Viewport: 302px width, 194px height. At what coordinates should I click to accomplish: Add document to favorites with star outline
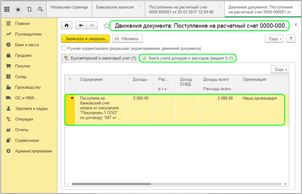[x=106, y=26]
